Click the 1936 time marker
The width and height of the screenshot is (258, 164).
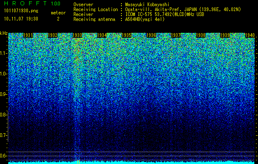click(151, 35)
